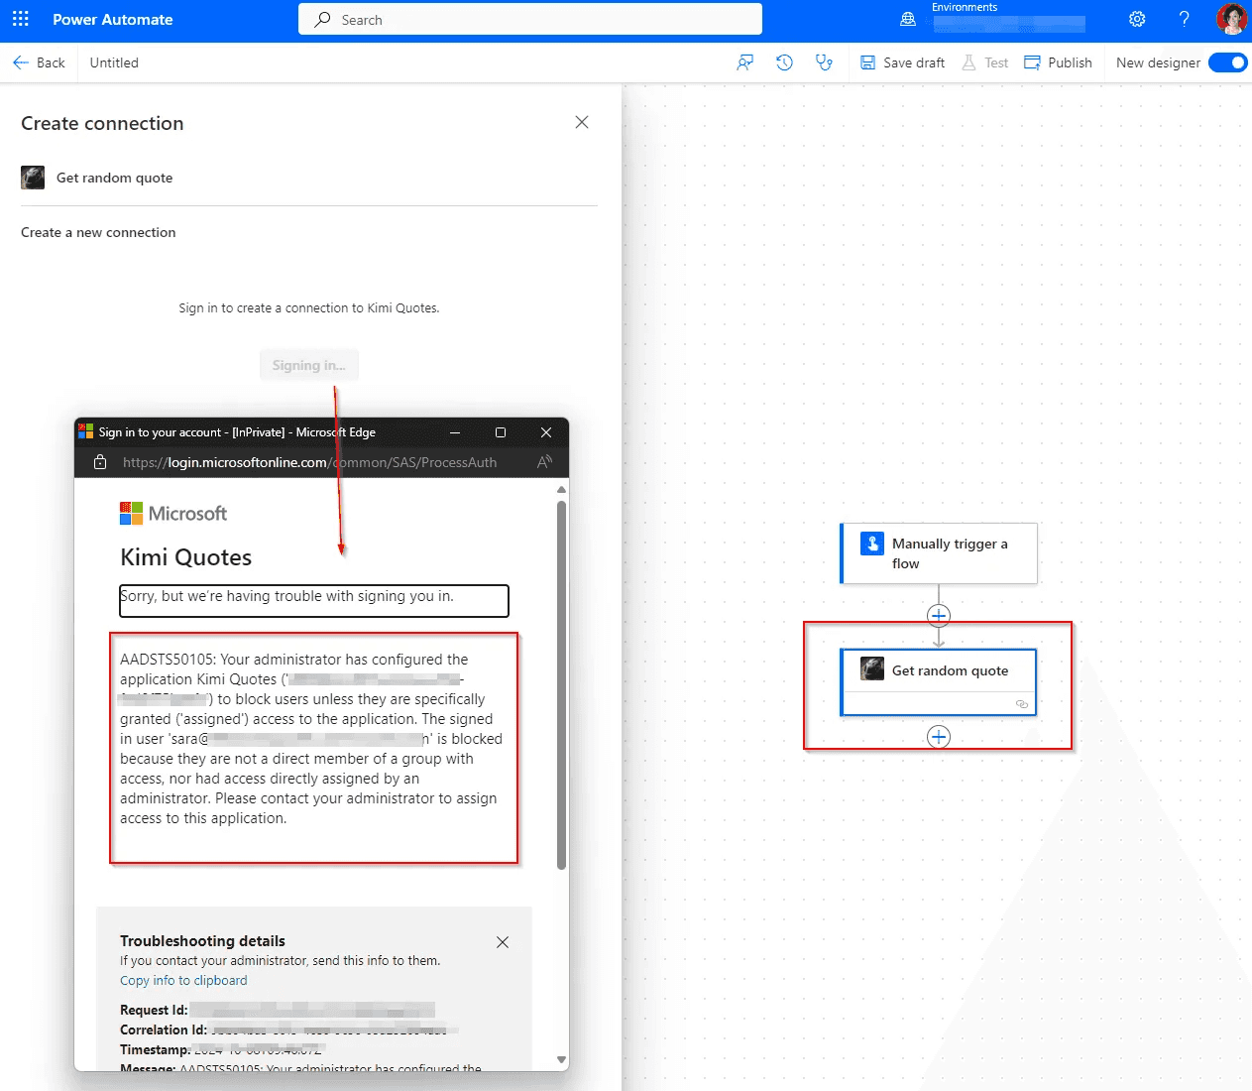The image size is (1252, 1091).
Task: Click the Get random quote panel icon
Action: (x=33, y=178)
